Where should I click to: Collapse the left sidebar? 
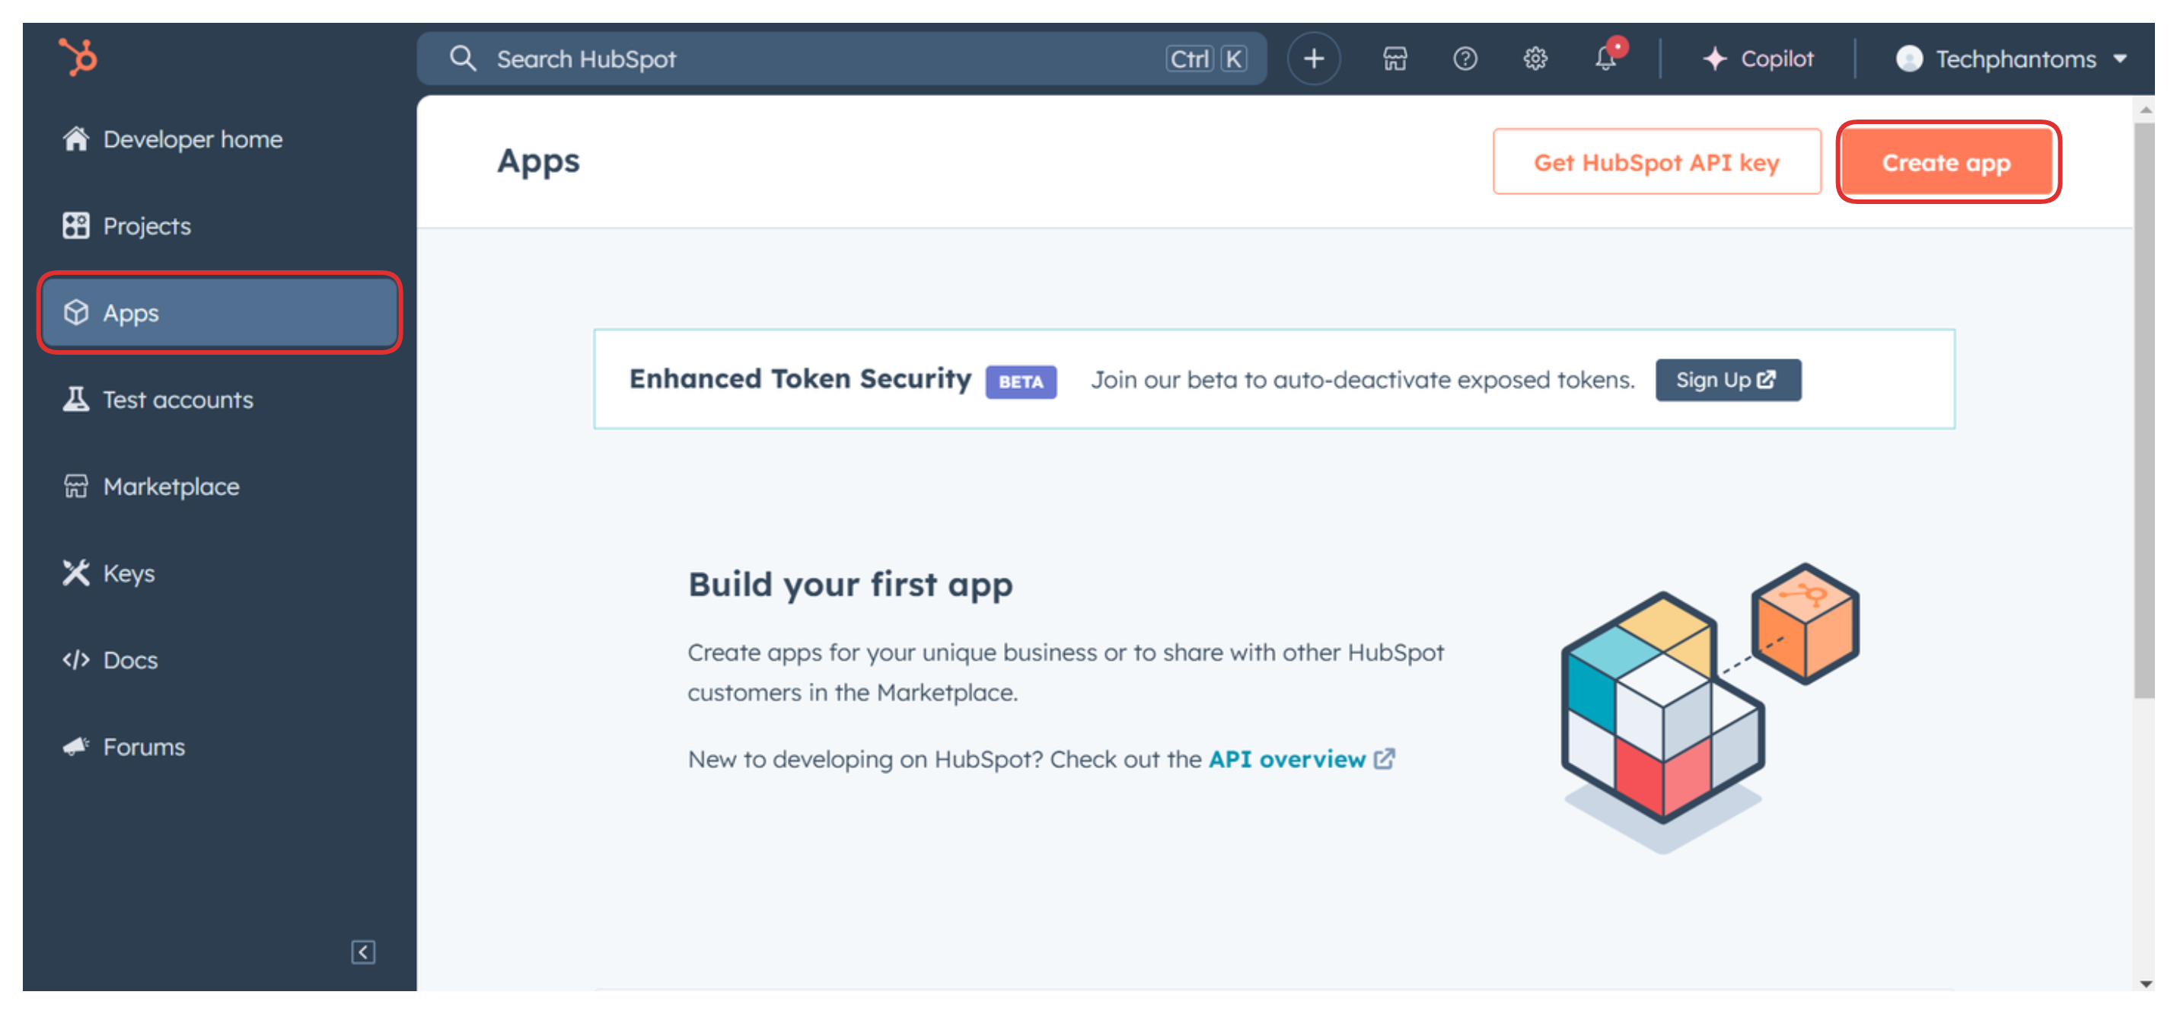[x=362, y=952]
